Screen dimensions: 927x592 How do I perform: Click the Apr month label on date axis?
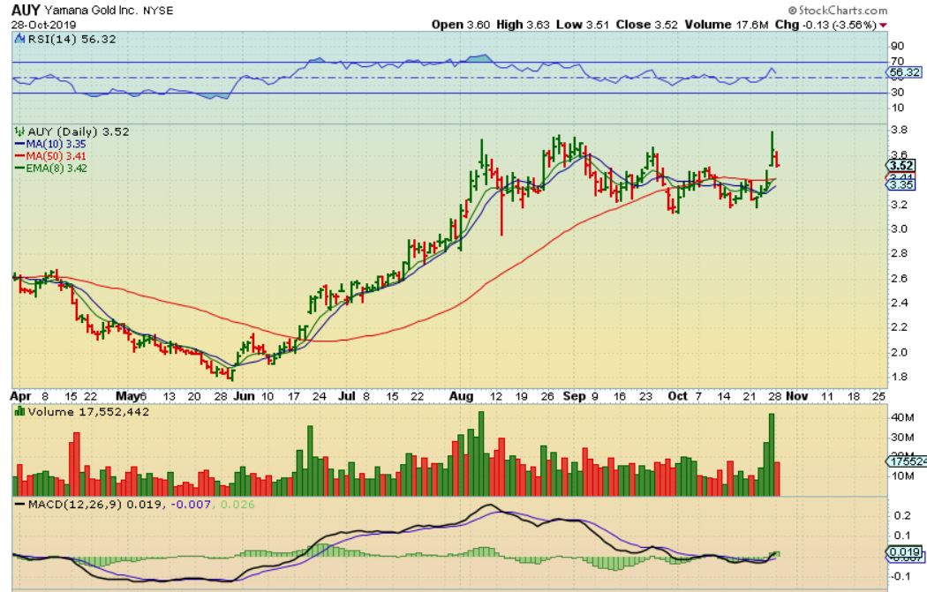point(20,396)
